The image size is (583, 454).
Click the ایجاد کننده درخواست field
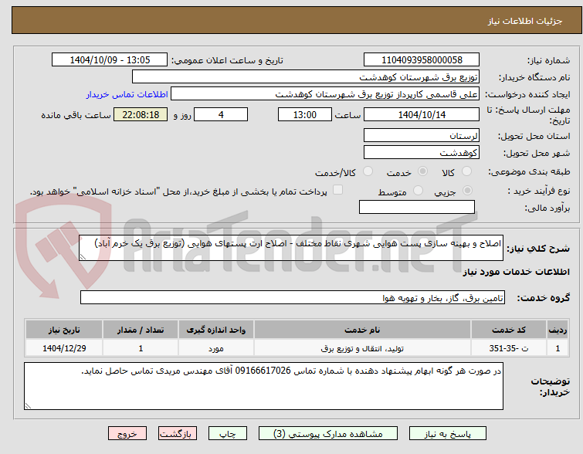[325, 93]
